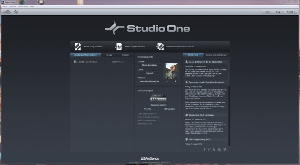Open the Über Studio One link
The height and width of the screenshot is (165, 300).
click(145, 124)
